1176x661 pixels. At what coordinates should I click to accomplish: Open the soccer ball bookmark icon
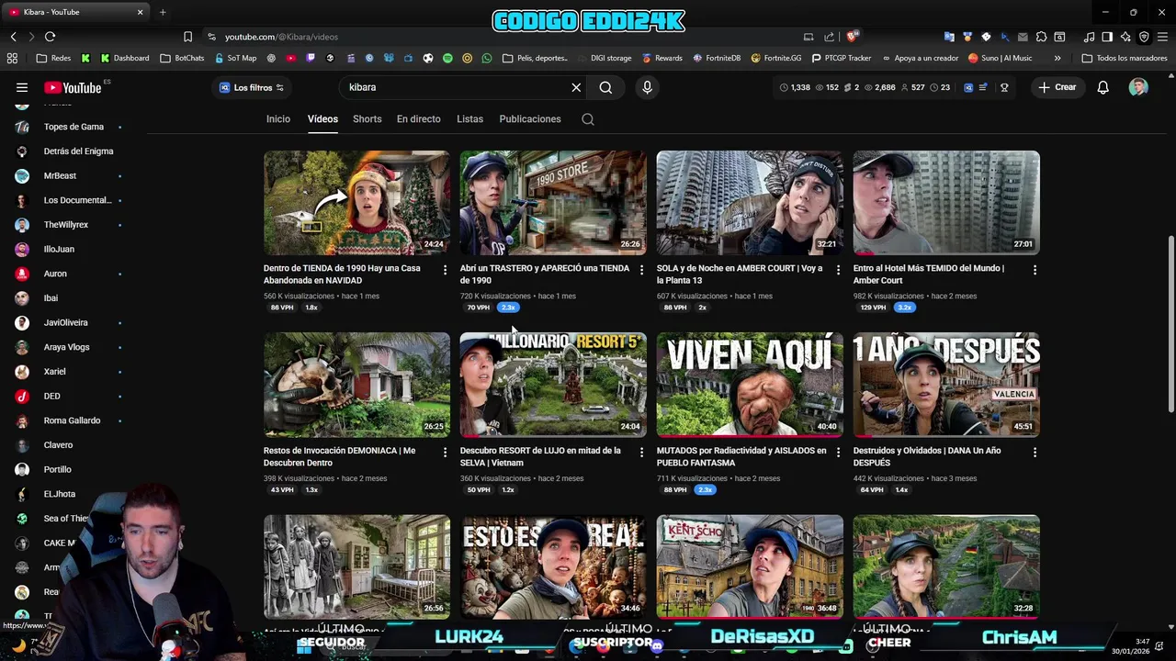427,58
